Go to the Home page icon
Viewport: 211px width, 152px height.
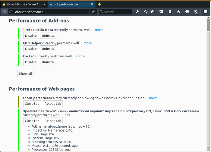[178, 12]
